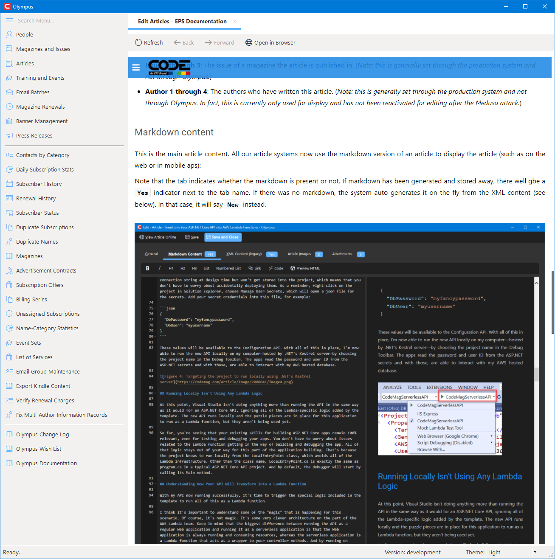Open Event Sets icon
The width and height of the screenshot is (555, 559).
coord(9,343)
